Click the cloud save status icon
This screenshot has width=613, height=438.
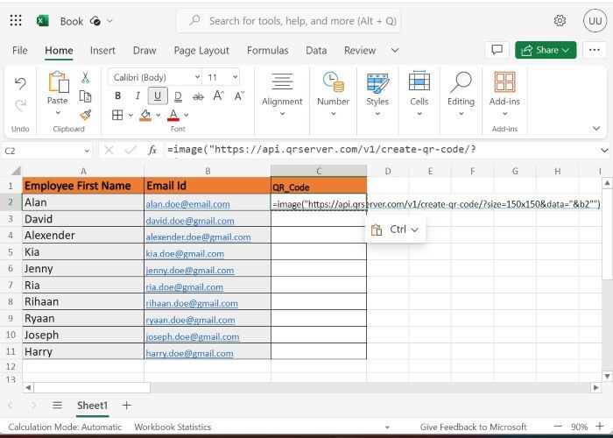(x=95, y=21)
